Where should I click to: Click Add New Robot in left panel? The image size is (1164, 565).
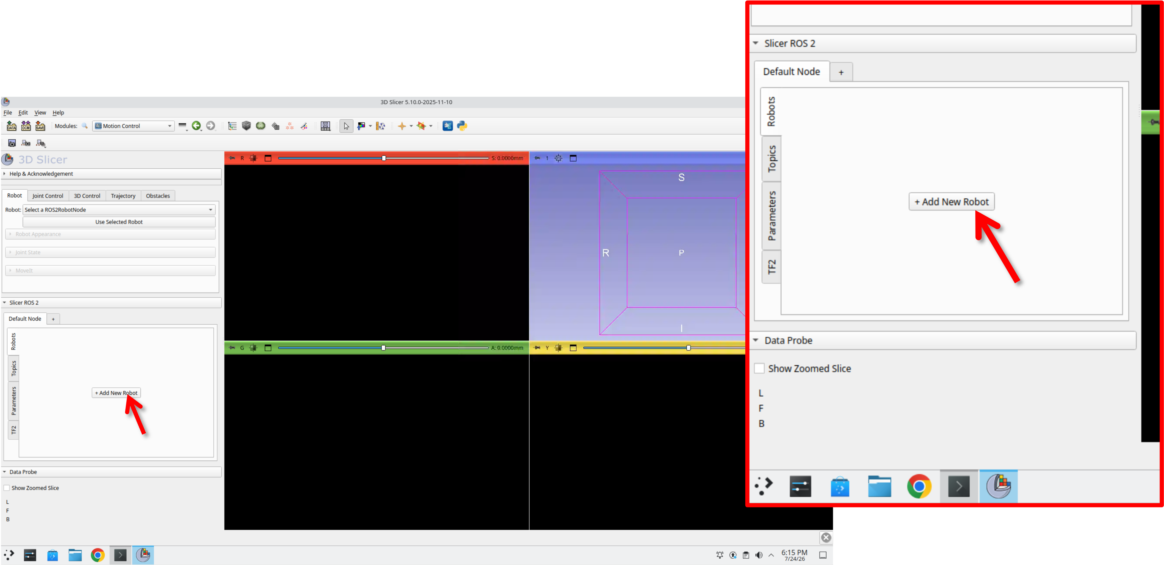pos(116,392)
